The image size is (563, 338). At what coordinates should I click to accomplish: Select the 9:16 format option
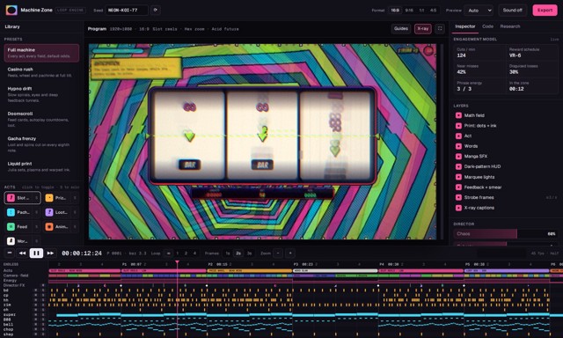(x=409, y=11)
